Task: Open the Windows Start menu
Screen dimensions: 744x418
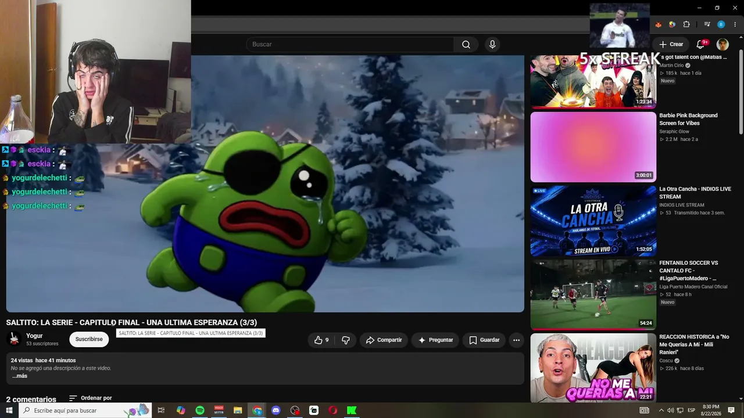Action: pos(9,410)
